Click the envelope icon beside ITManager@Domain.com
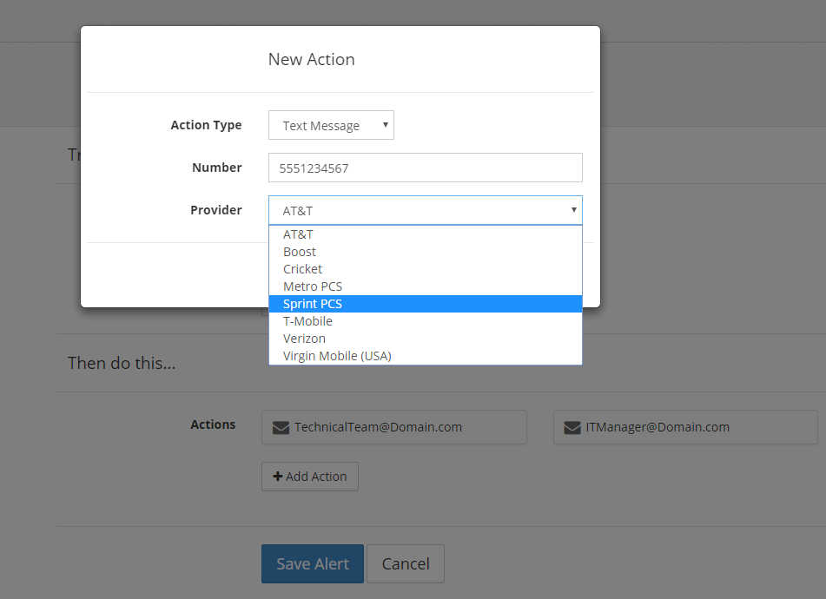The image size is (826, 599). [572, 427]
